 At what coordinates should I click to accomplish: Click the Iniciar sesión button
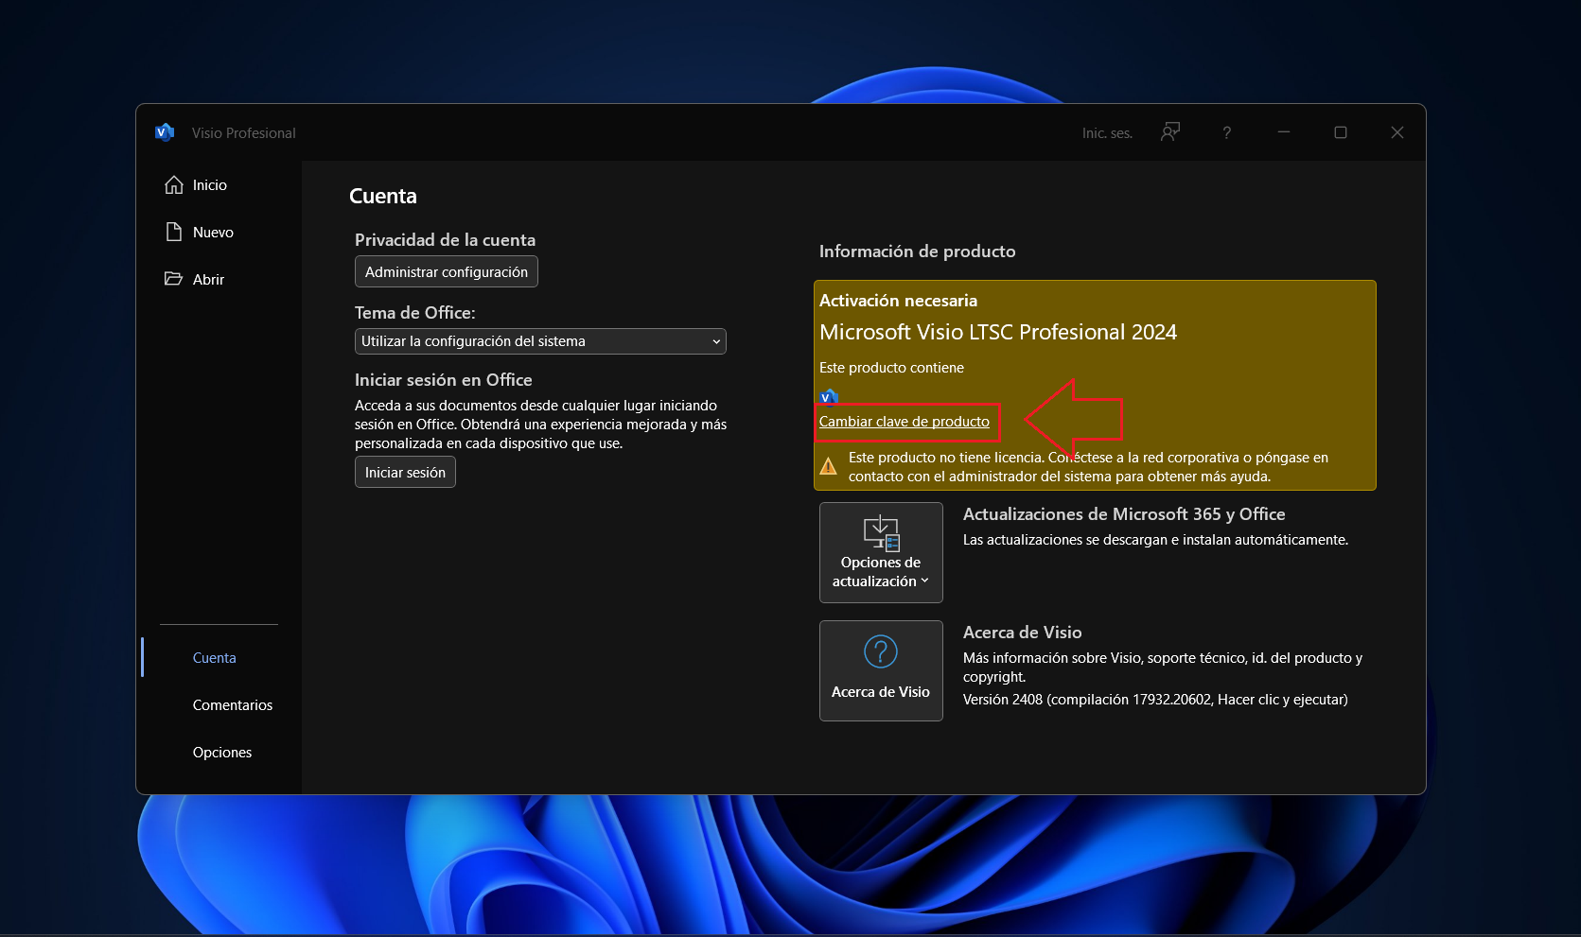[x=405, y=473]
